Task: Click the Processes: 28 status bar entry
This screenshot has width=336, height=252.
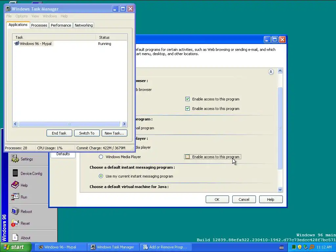Action: 16,148
